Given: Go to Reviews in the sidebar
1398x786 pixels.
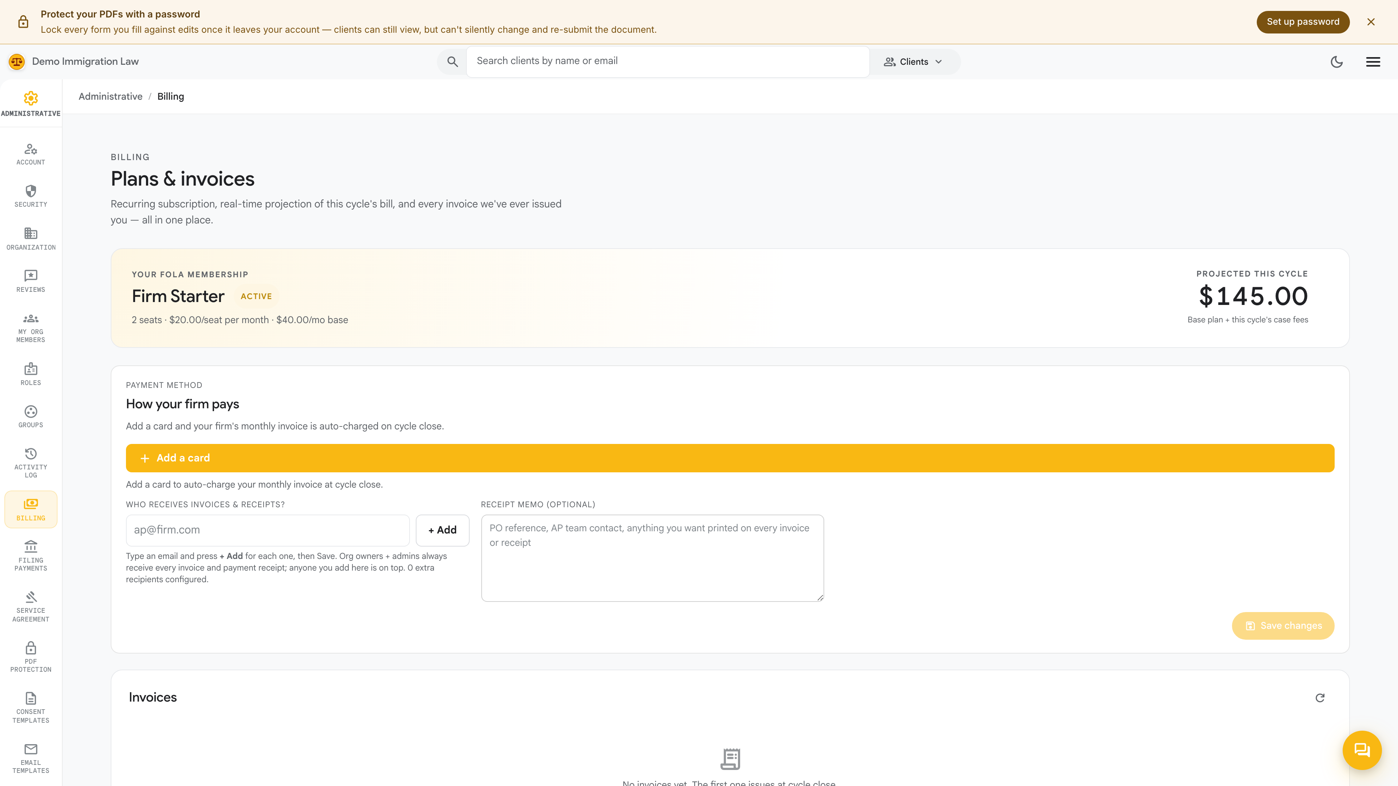Looking at the screenshot, I should pyautogui.click(x=31, y=281).
